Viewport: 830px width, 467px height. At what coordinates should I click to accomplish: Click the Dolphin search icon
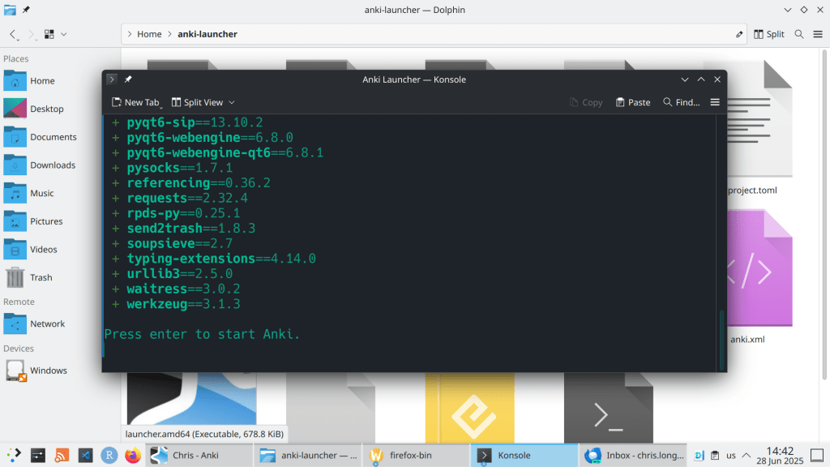coord(798,34)
